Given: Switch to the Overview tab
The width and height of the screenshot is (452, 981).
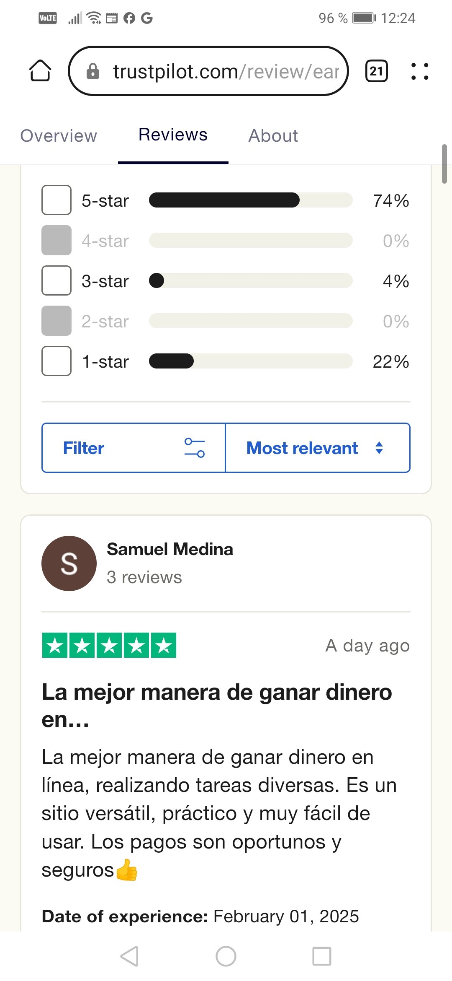Looking at the screenshot, I should tap(59, 136).
